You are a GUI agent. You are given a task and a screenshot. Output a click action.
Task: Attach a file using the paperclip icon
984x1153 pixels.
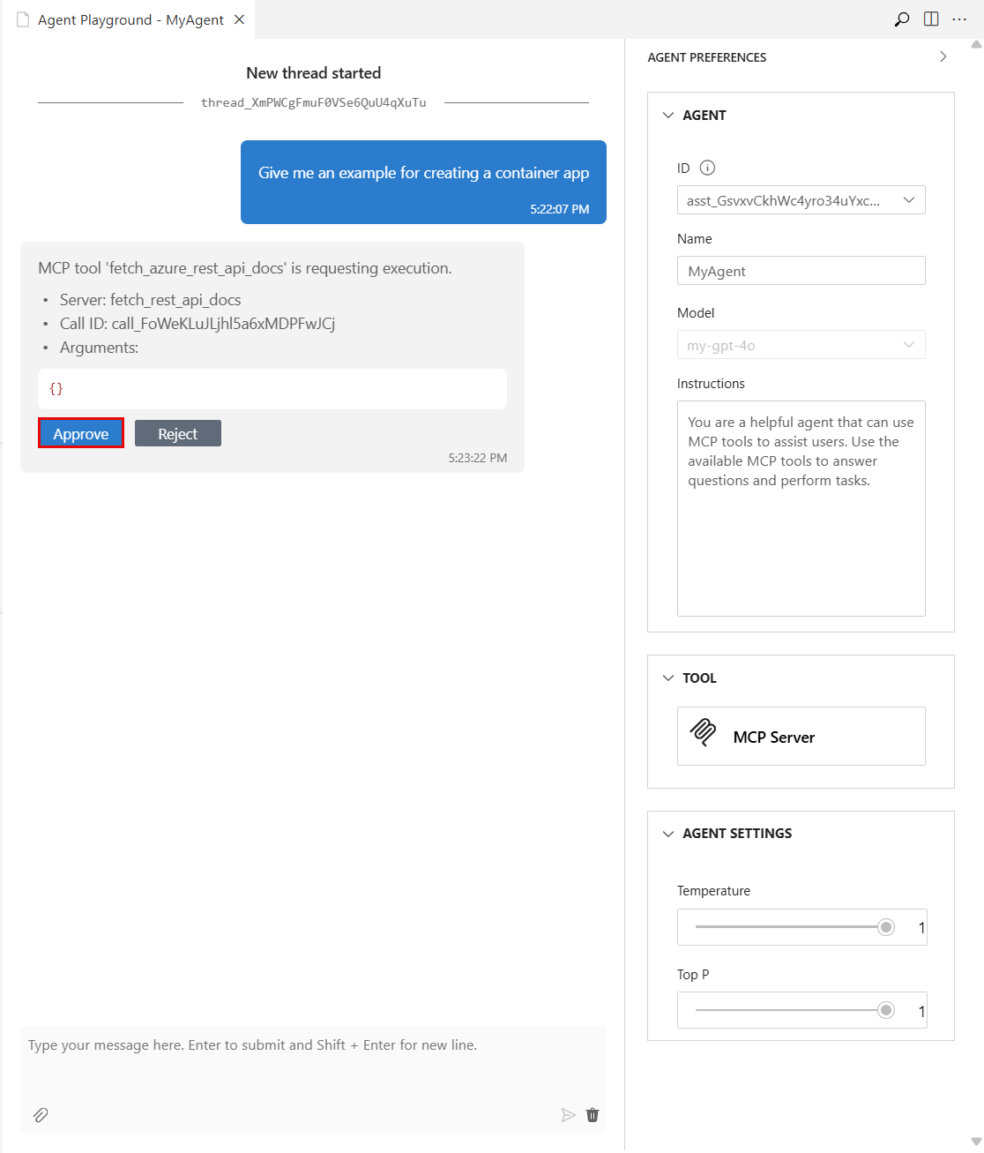tap(40, 1115)
